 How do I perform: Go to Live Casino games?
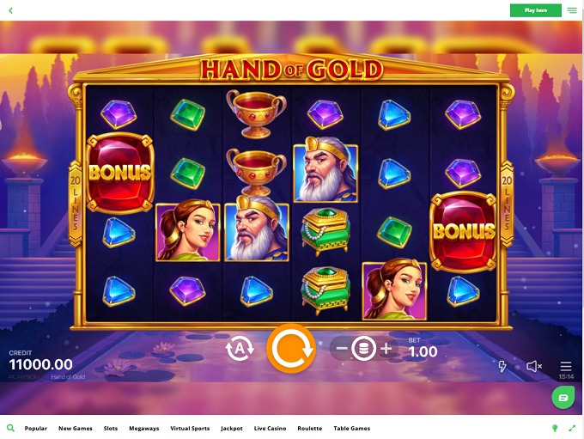coord(270,429)
